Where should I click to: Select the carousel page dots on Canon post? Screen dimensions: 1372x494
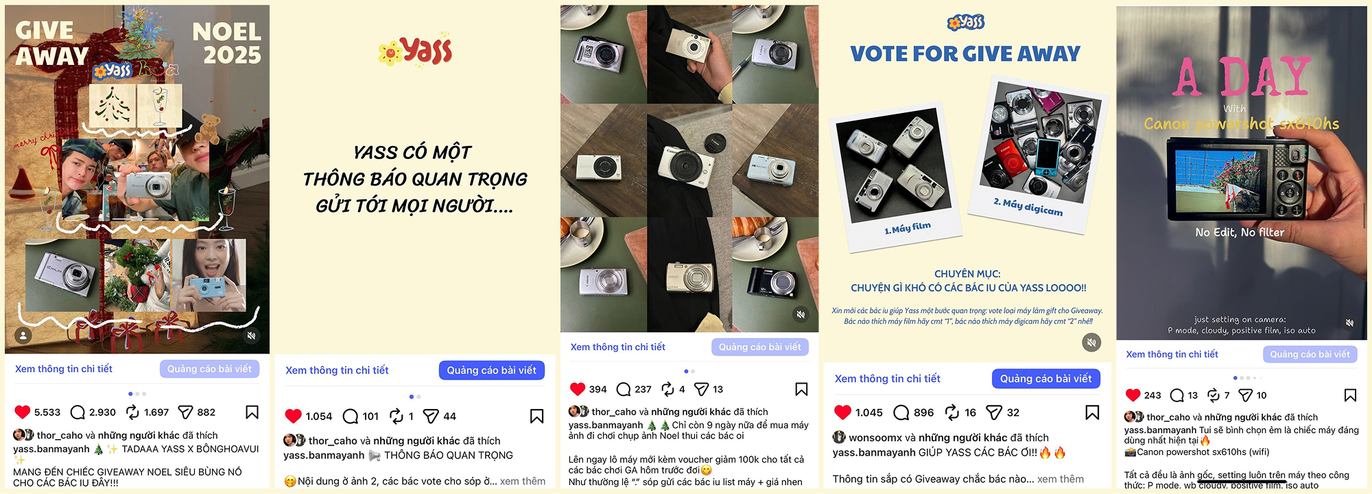click(x=1247, y=378)
